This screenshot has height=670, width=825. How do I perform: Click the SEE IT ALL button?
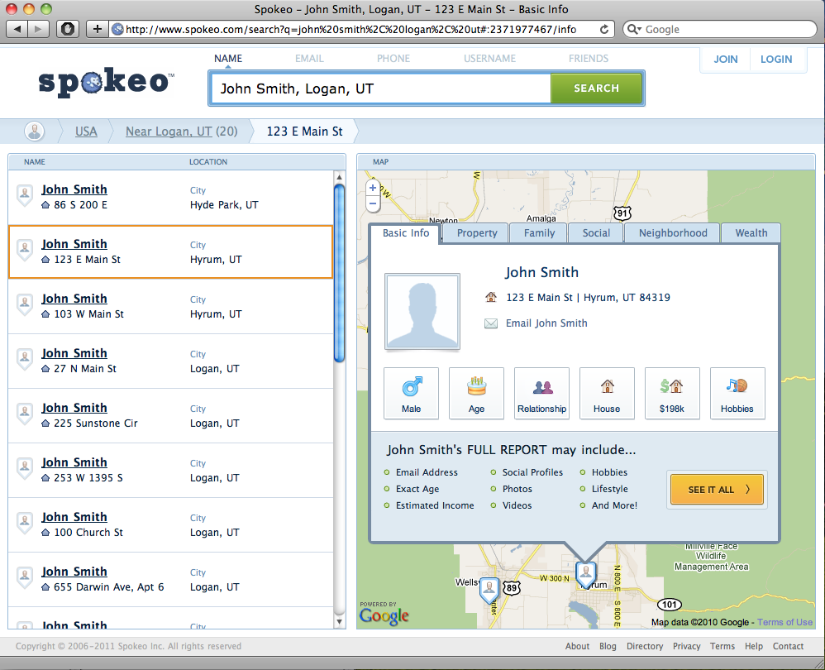(x=717, y=490)
